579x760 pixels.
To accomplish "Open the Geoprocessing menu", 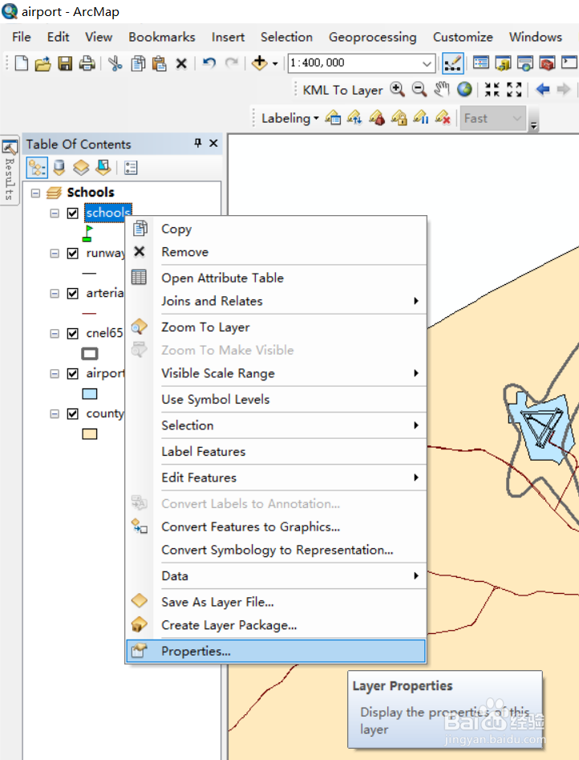I will click(x=372, y=37).
